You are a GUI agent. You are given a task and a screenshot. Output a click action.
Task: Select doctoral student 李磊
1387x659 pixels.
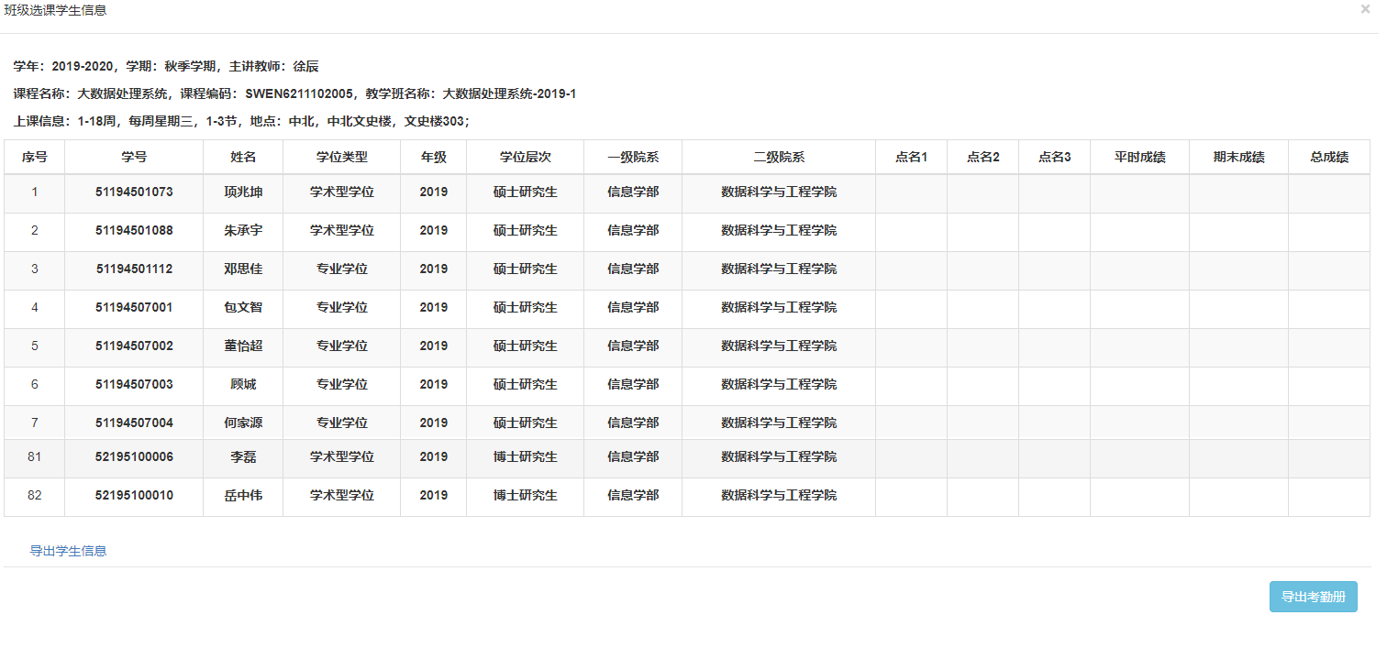coord(243,457)
